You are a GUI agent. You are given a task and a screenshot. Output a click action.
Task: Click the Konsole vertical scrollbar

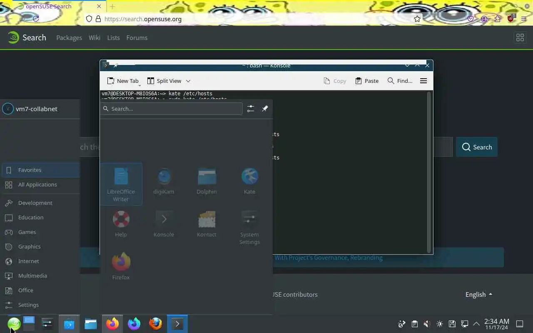tap(429, 172)
